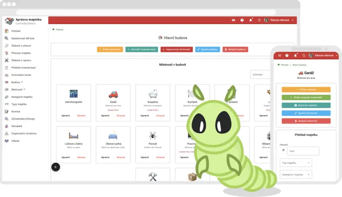The width and height of the screenshot is (342, 197).
Task: Open help question mark in desktop header
Action: (242, 20)
